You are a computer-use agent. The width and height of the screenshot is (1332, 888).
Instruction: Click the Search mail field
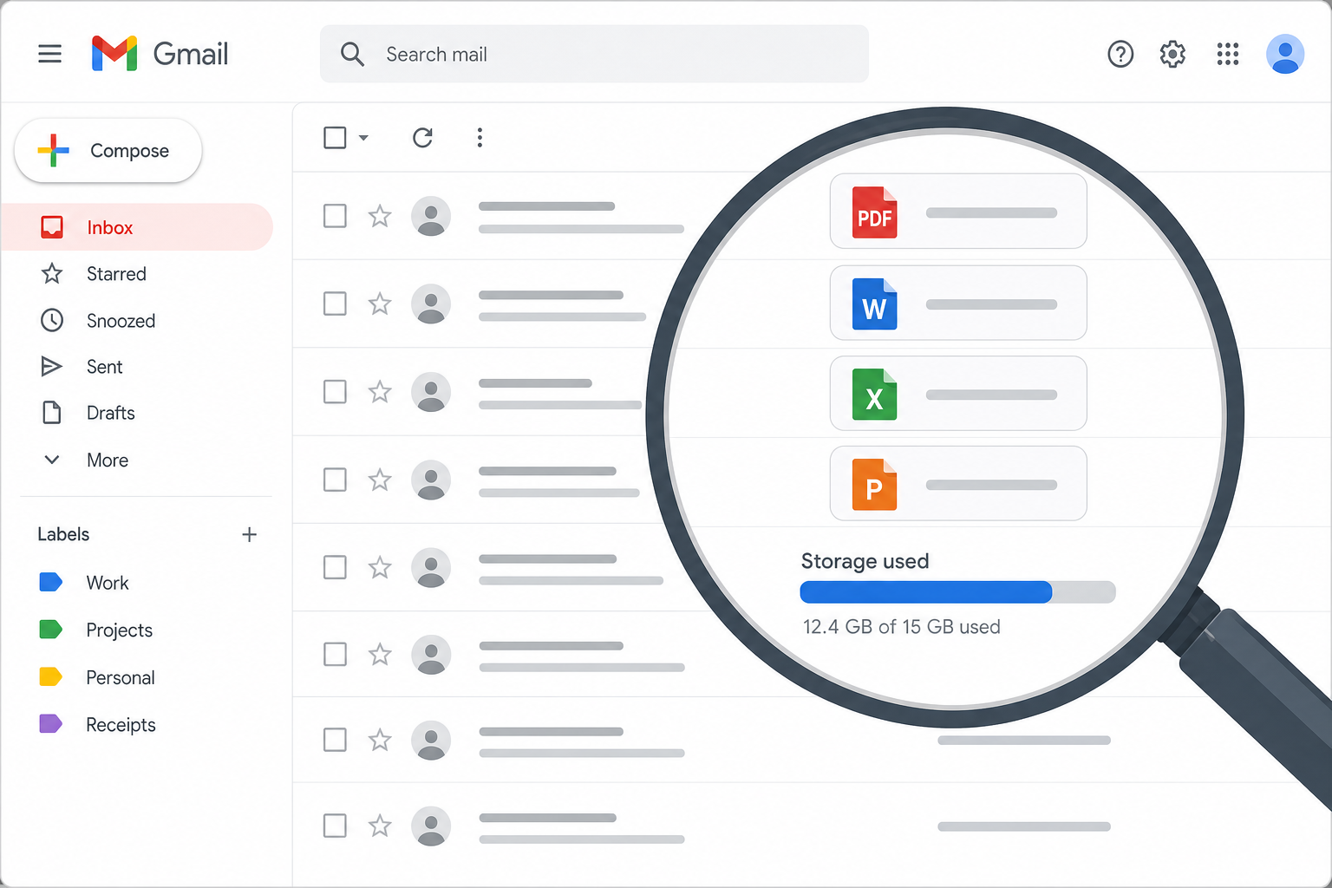pyautogui.click(x=594, y=54)
